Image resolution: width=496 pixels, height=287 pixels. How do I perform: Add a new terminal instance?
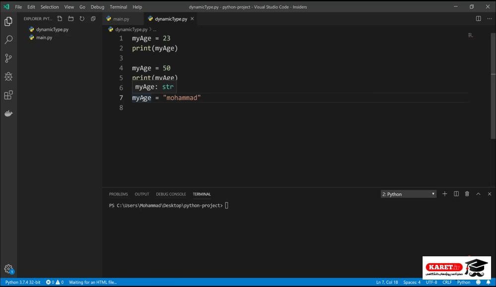445,194
